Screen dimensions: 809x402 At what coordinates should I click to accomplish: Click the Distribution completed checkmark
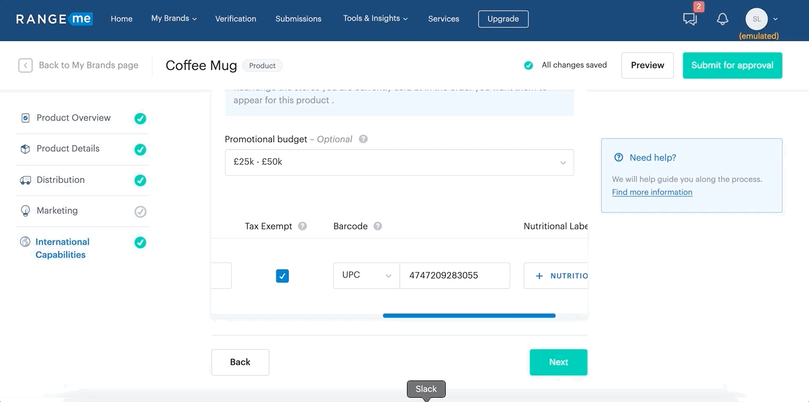pos(140,180)
